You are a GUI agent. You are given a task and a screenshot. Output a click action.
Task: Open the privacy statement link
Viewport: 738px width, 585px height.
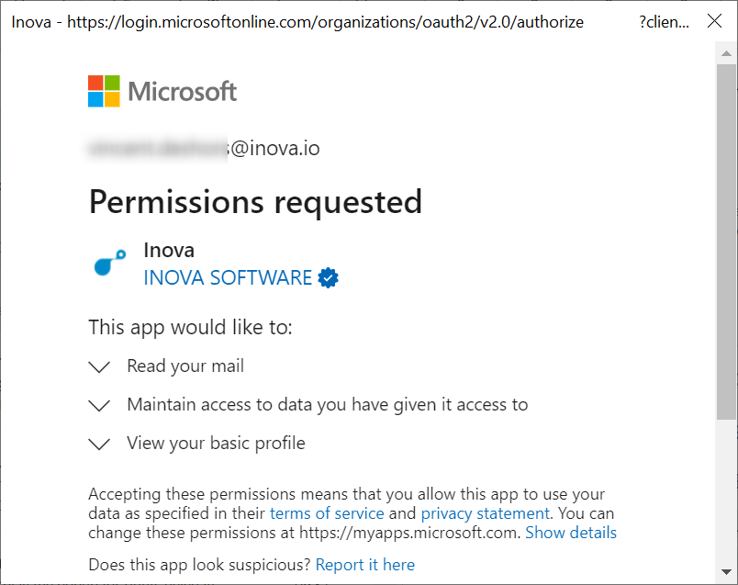point(486,513)
